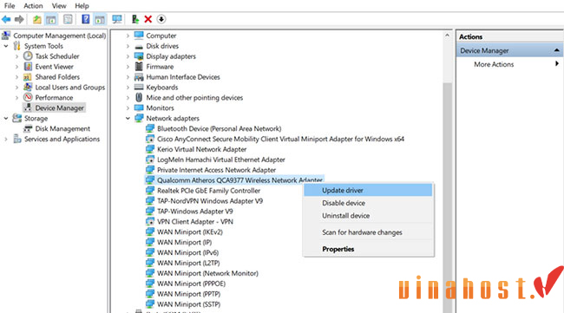Choose Disable device from context menu
The image size is (564, 313).
tap(368, 203)
